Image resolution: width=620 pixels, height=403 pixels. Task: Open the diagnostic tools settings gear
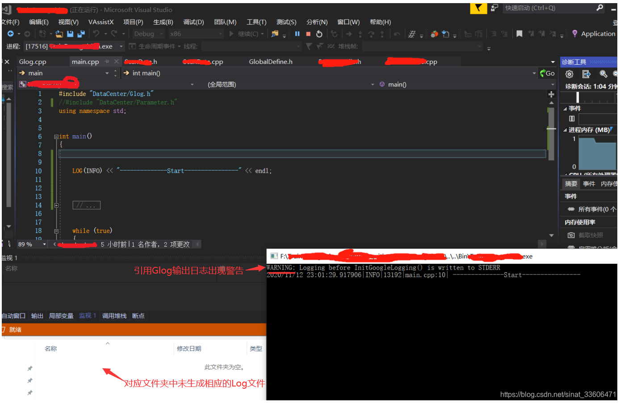pos(570,74)
